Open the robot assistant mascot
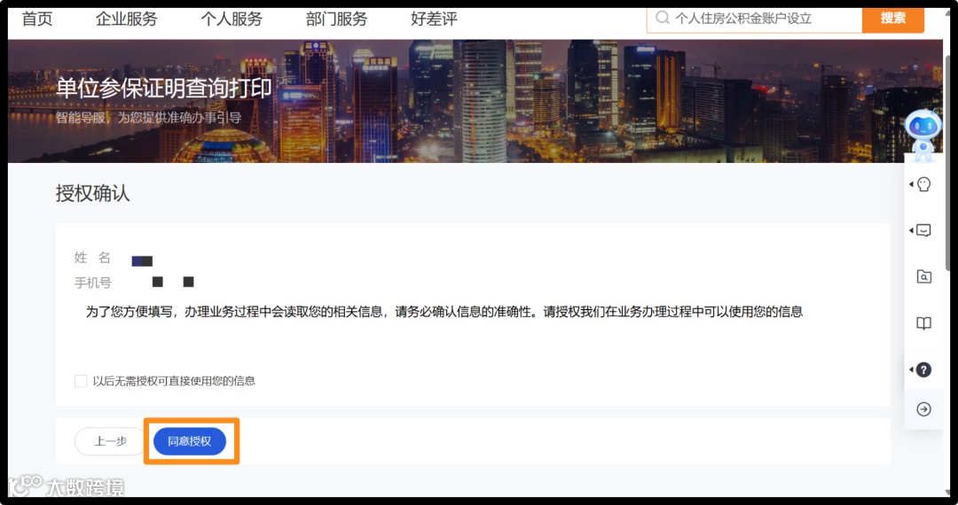Viewport: 958px width, 505px height. [923, 136]
